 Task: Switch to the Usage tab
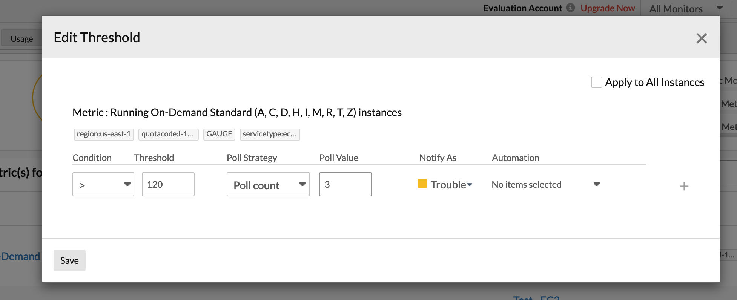coord(21,39)
